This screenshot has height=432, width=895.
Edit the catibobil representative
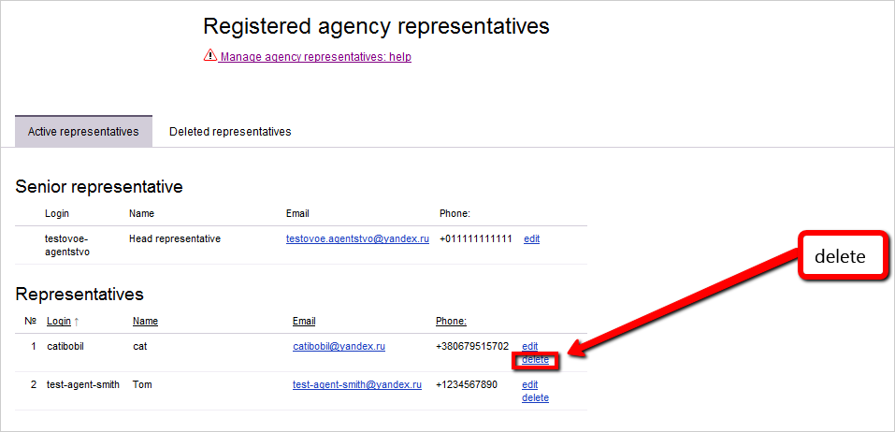tap(529, 347)
